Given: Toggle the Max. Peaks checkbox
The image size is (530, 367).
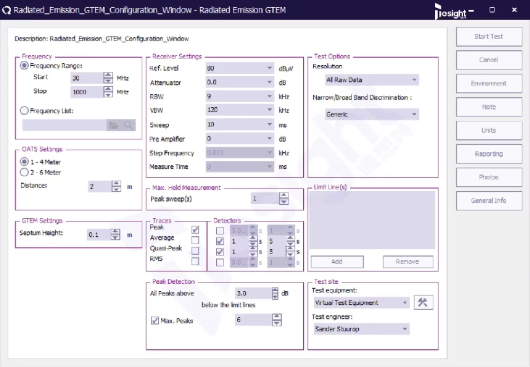Looking at the screenshot, I should (155, 321).
